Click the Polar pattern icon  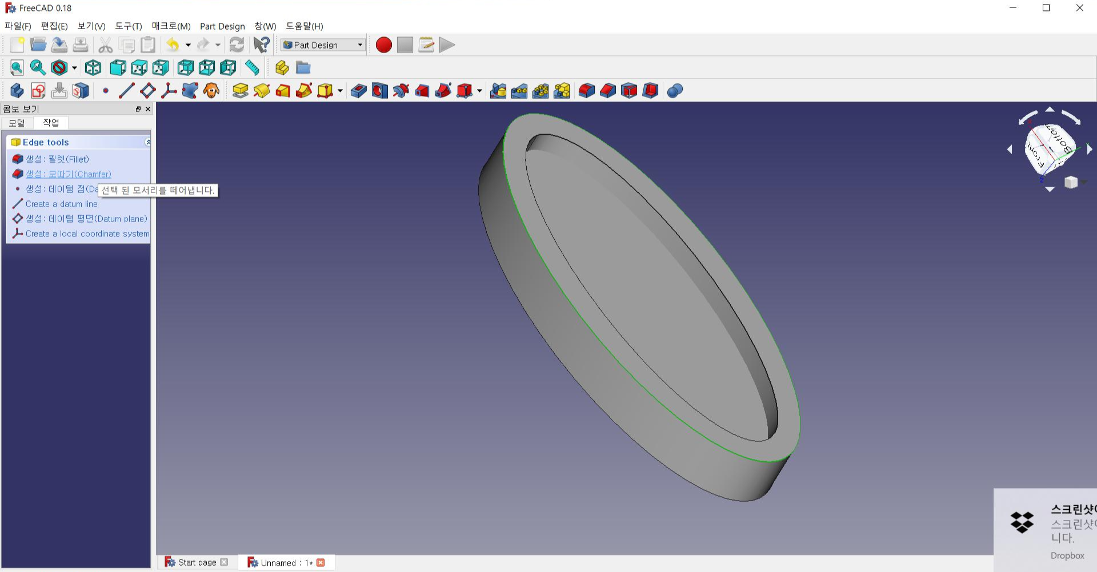click(x=541, y=90)
